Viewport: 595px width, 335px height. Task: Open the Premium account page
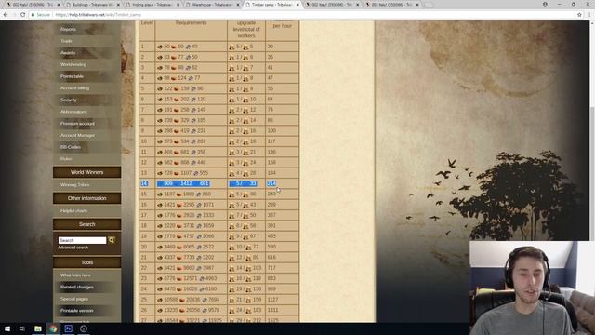click(77, 124)
